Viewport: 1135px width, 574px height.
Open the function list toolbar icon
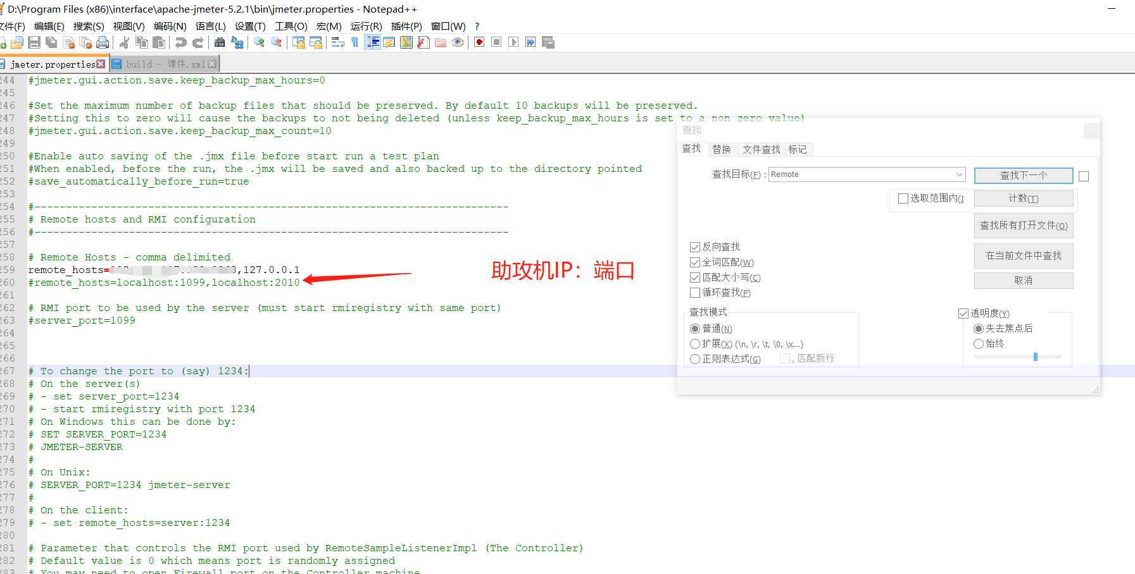click(x=423, y=42)
